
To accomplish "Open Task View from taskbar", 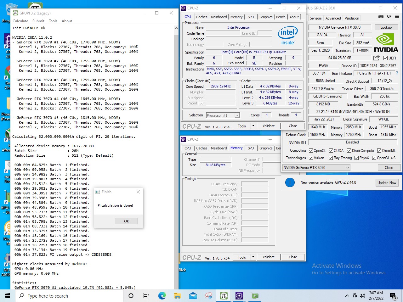I will click(146, 296).
